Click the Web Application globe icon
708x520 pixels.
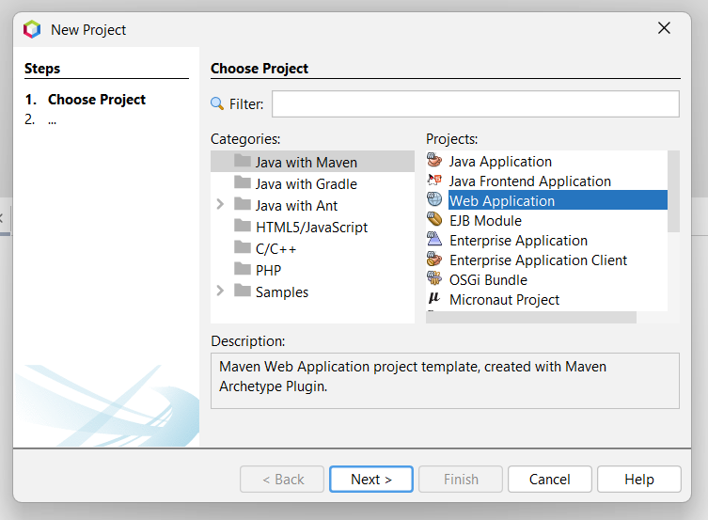pos(434,199)
